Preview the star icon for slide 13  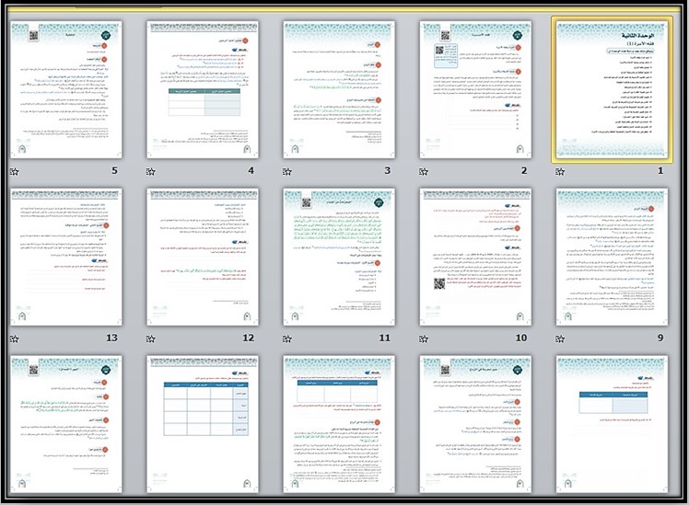[15, 339]
